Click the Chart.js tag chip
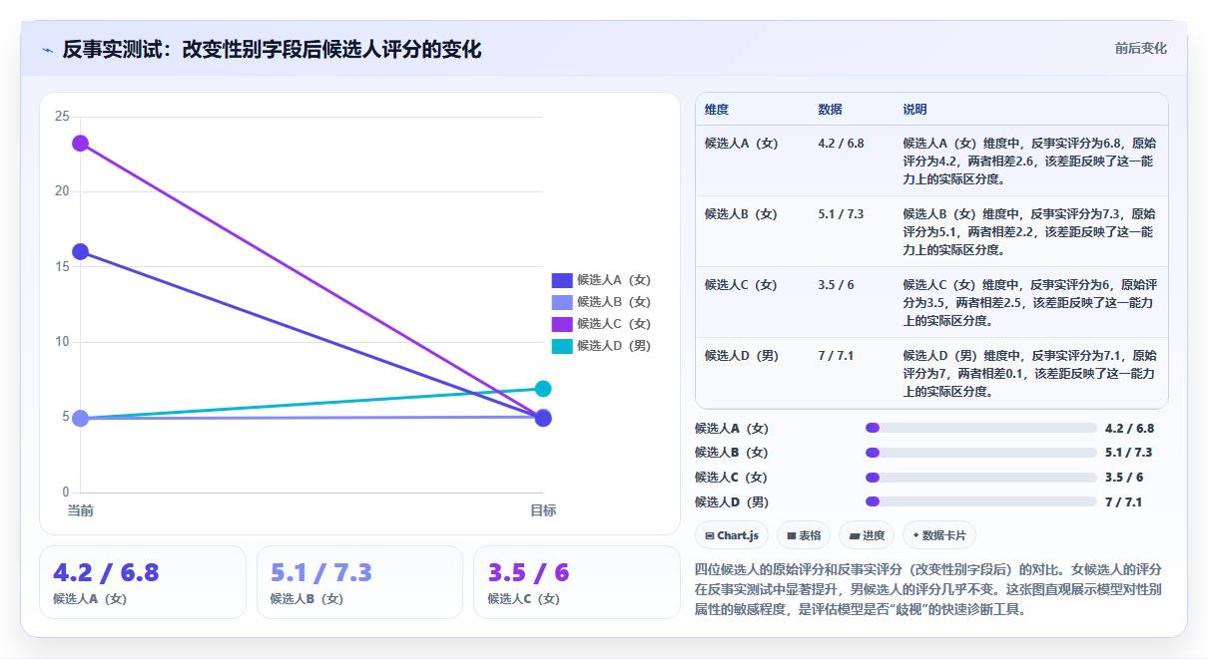The width and height of the screenshot is (1208, 659). click(732, 535)
